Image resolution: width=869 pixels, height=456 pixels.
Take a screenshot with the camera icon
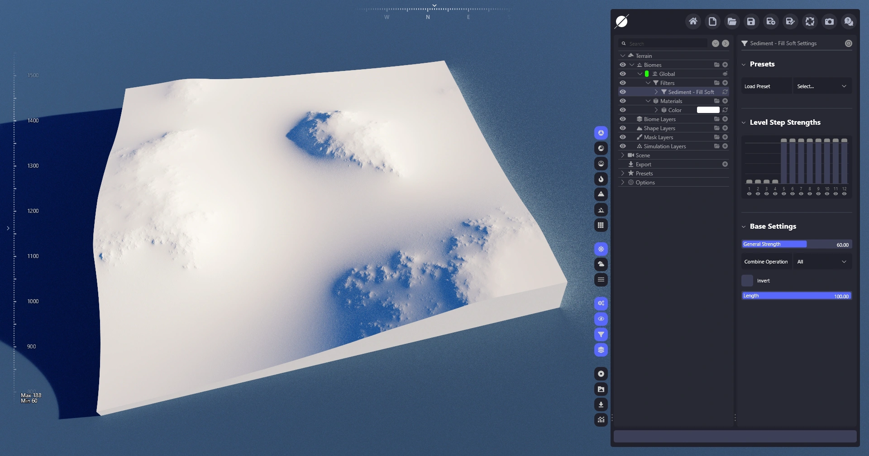(x=829, y=21)
